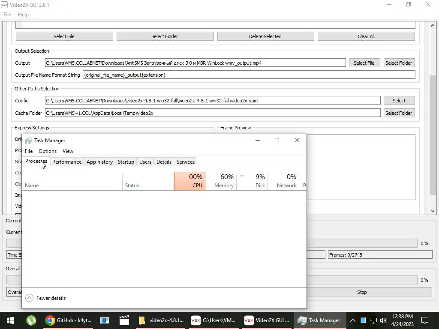Image resolution: width=439 pixels, height=329 pixels.
Task: Click the current progress bar at 0%
Action: 362,243
